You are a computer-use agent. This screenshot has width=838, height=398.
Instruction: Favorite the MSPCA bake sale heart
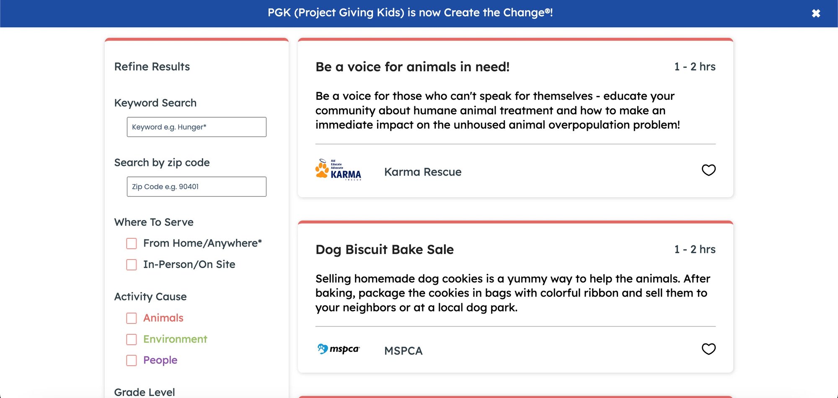tap(709, 349)
